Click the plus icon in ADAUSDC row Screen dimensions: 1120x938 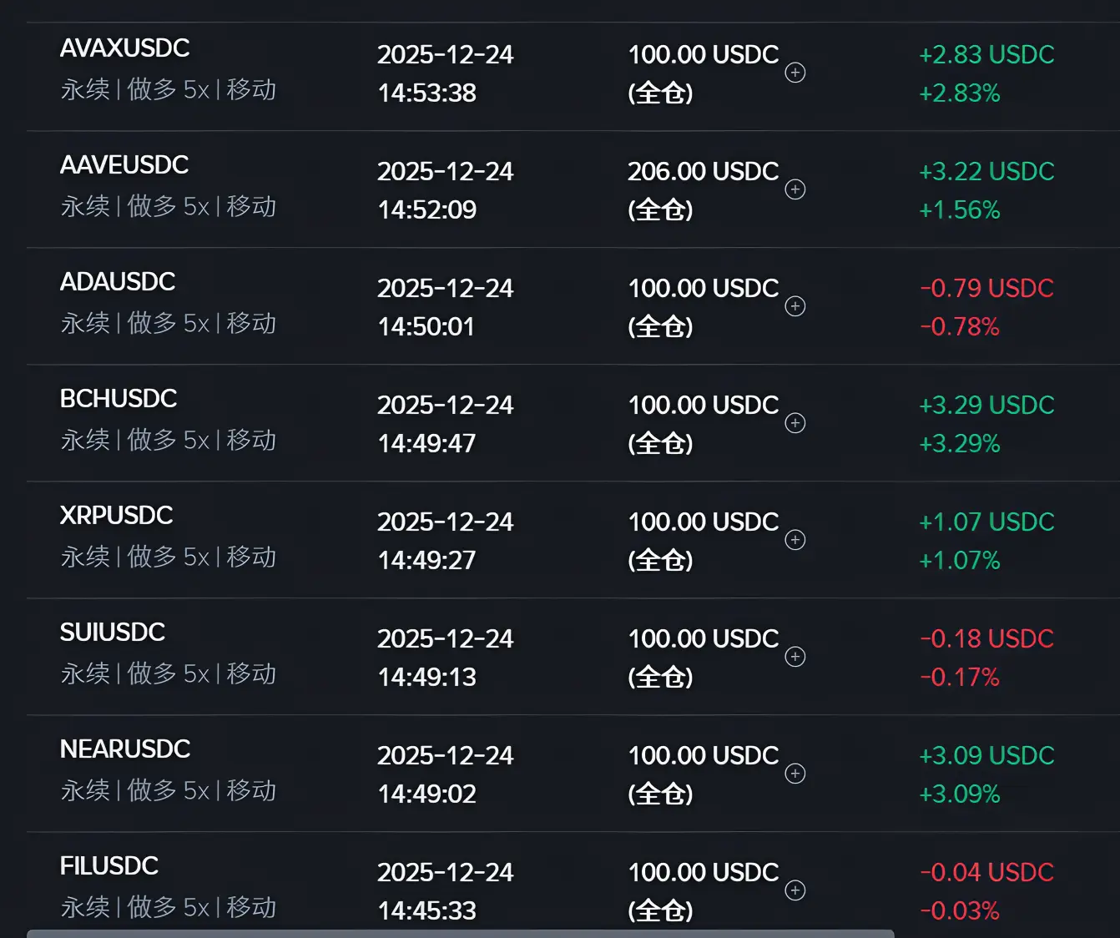(795, 306)
